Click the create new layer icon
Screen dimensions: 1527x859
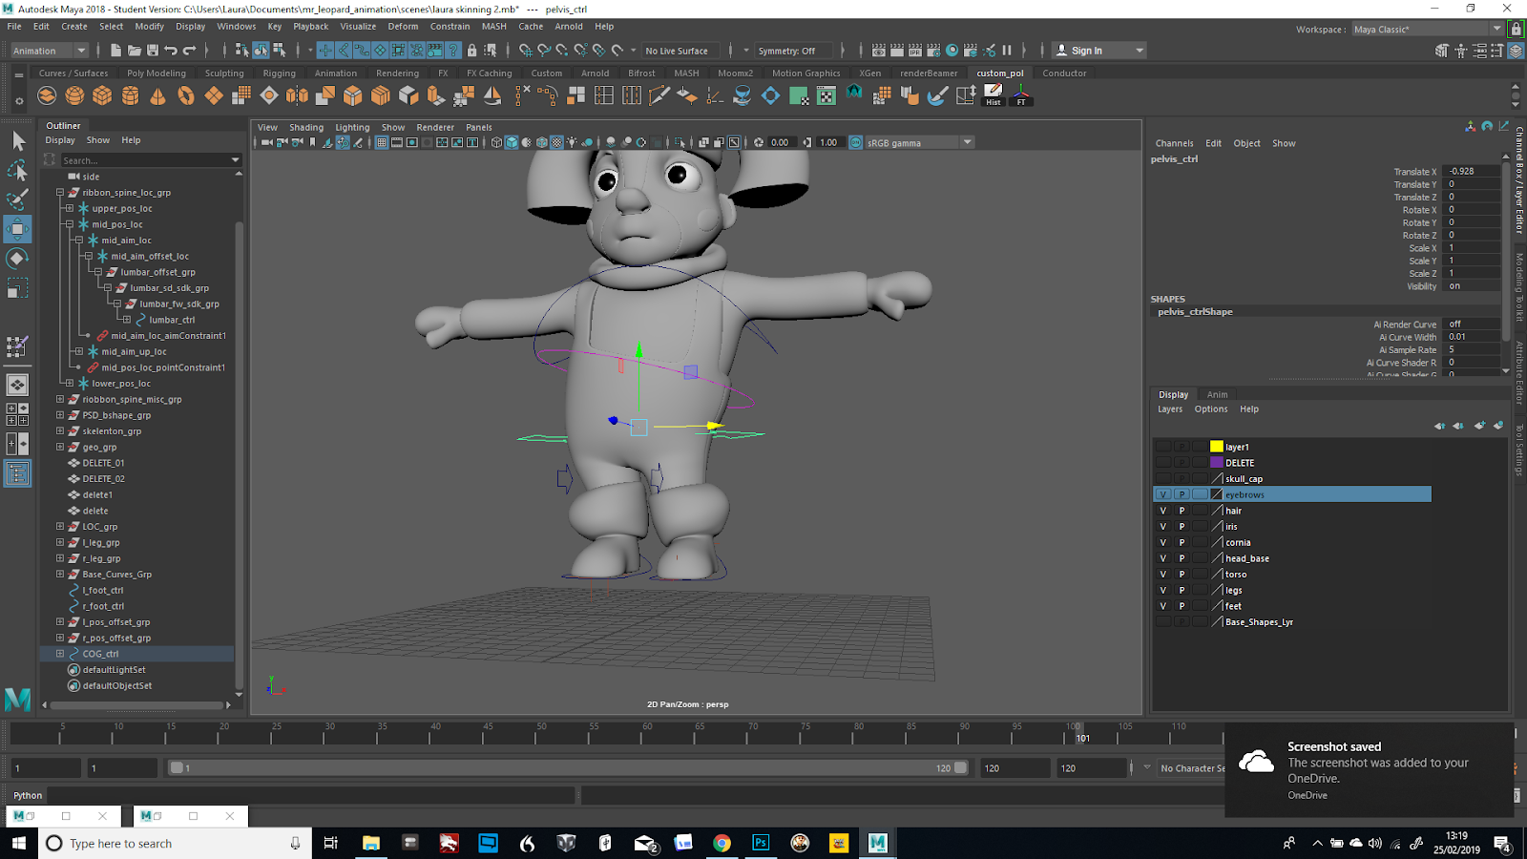click(1479, 426)
